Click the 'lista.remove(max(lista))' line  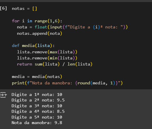[47, 52]
